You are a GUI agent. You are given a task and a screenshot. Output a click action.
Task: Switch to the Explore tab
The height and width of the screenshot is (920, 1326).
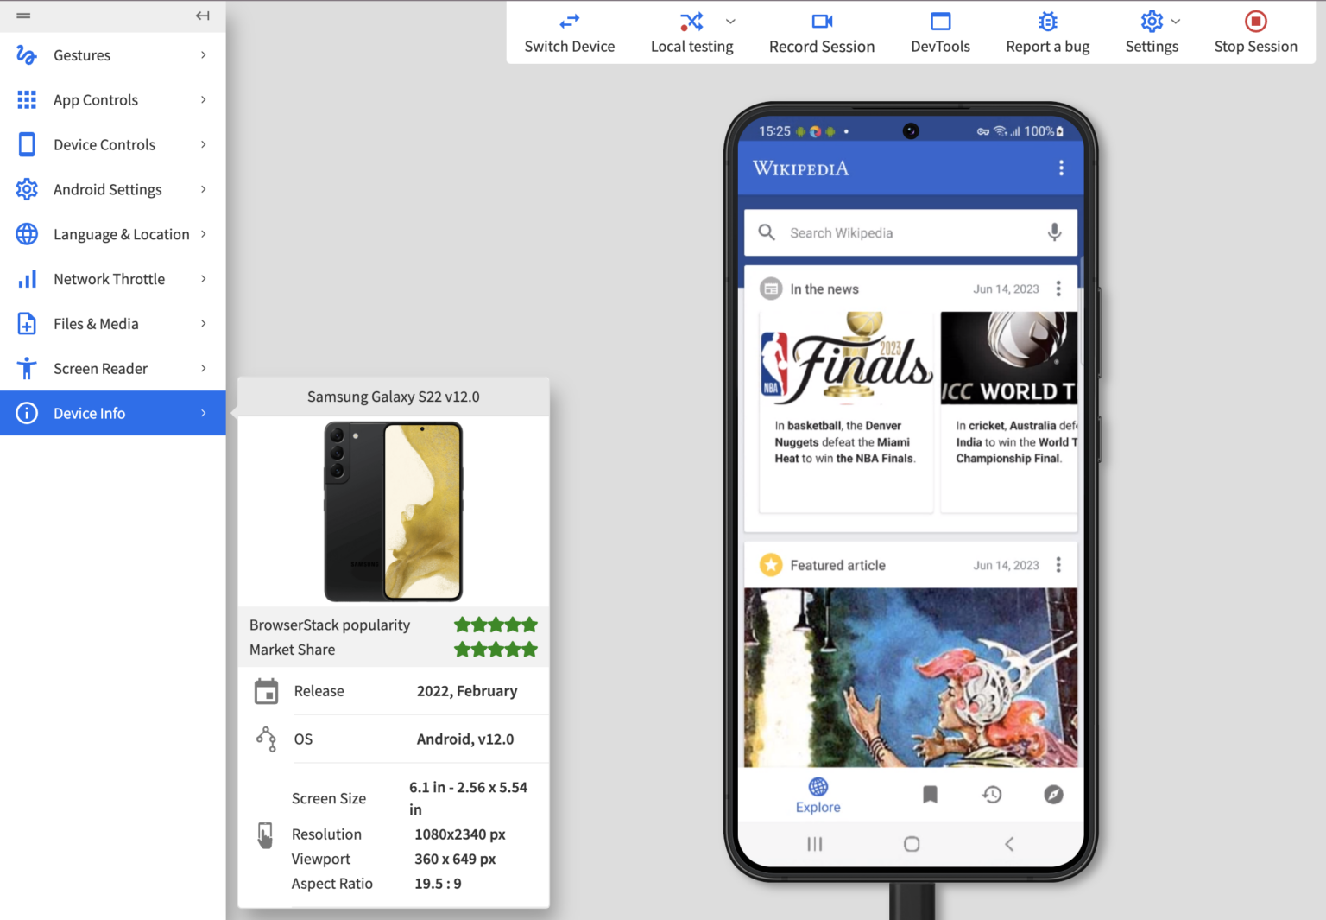(x=818, y=795)
